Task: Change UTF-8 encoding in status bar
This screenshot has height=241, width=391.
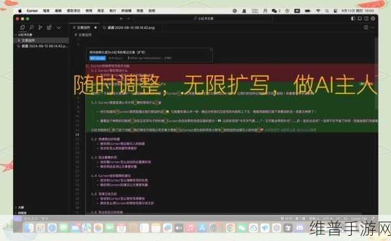Action: (327, 219)
